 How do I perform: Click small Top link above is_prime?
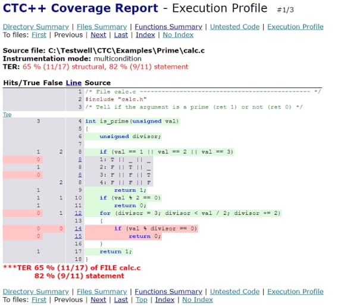pyautogui.click(x=7, y=114)
